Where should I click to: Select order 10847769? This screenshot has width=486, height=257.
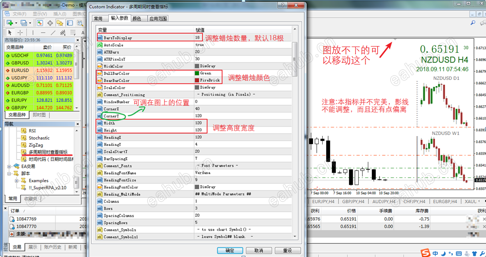click(x=26, y=219)
